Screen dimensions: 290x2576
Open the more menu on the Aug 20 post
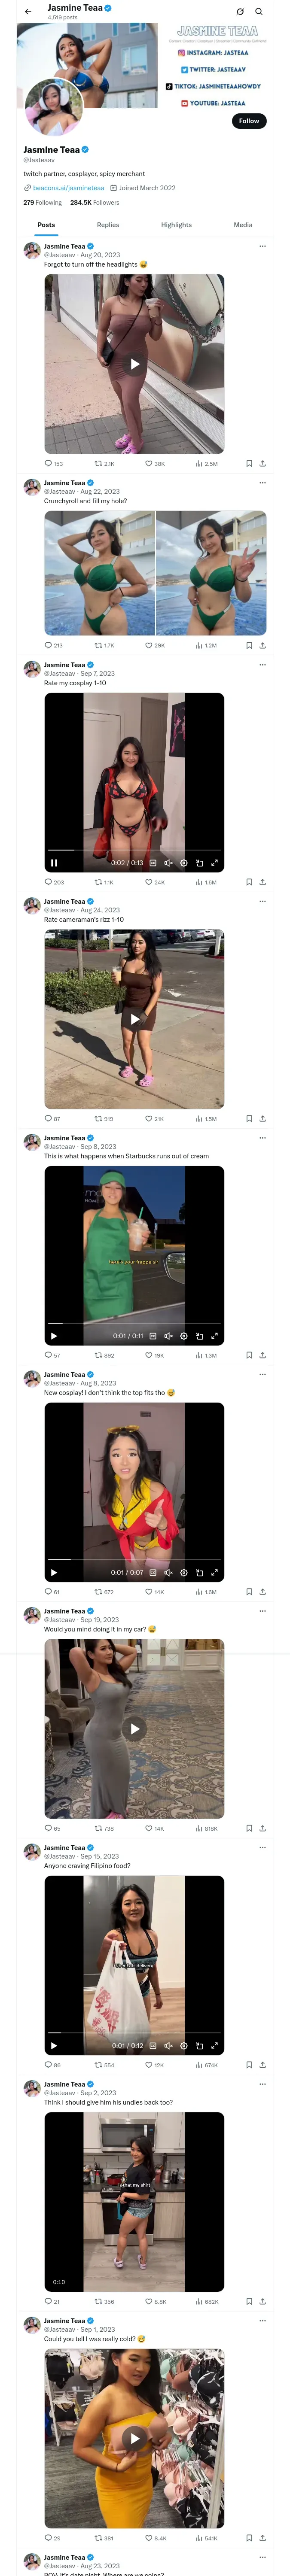[x=262, y=246]
